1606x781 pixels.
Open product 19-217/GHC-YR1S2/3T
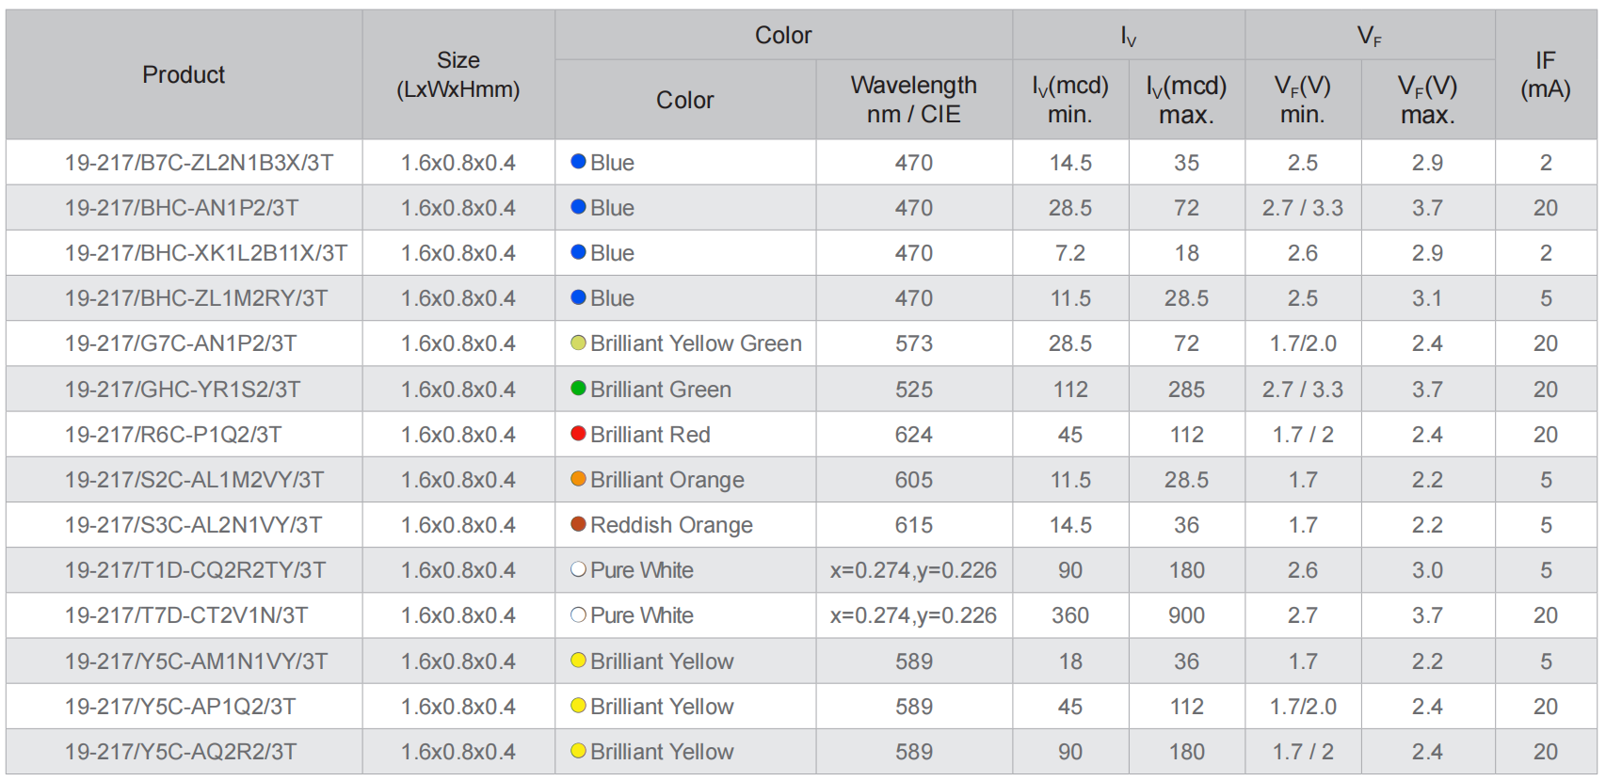[183, 390]
